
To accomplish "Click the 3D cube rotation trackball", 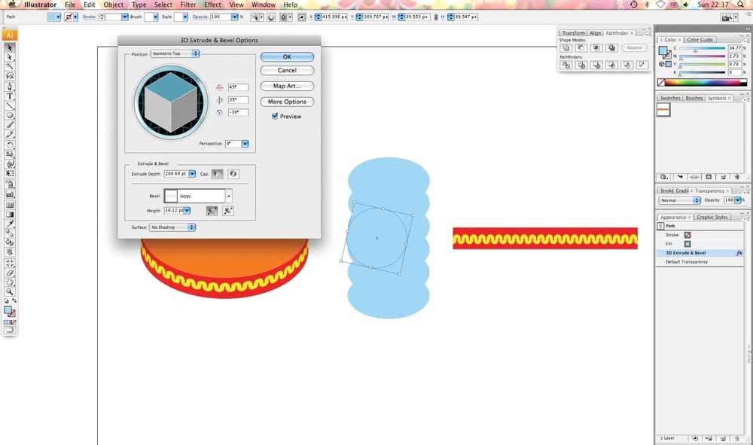I will [x=170, y=102].
